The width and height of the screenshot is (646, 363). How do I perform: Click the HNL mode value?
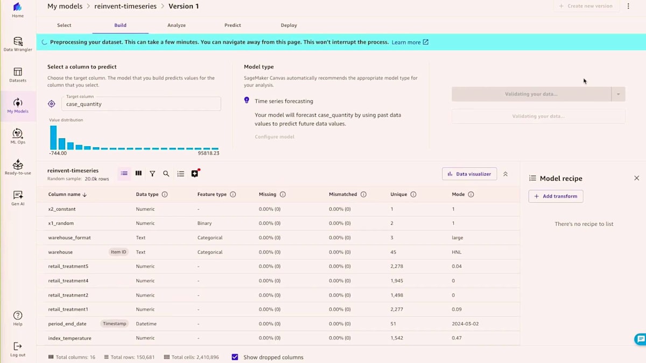click(x=457, y=252)
